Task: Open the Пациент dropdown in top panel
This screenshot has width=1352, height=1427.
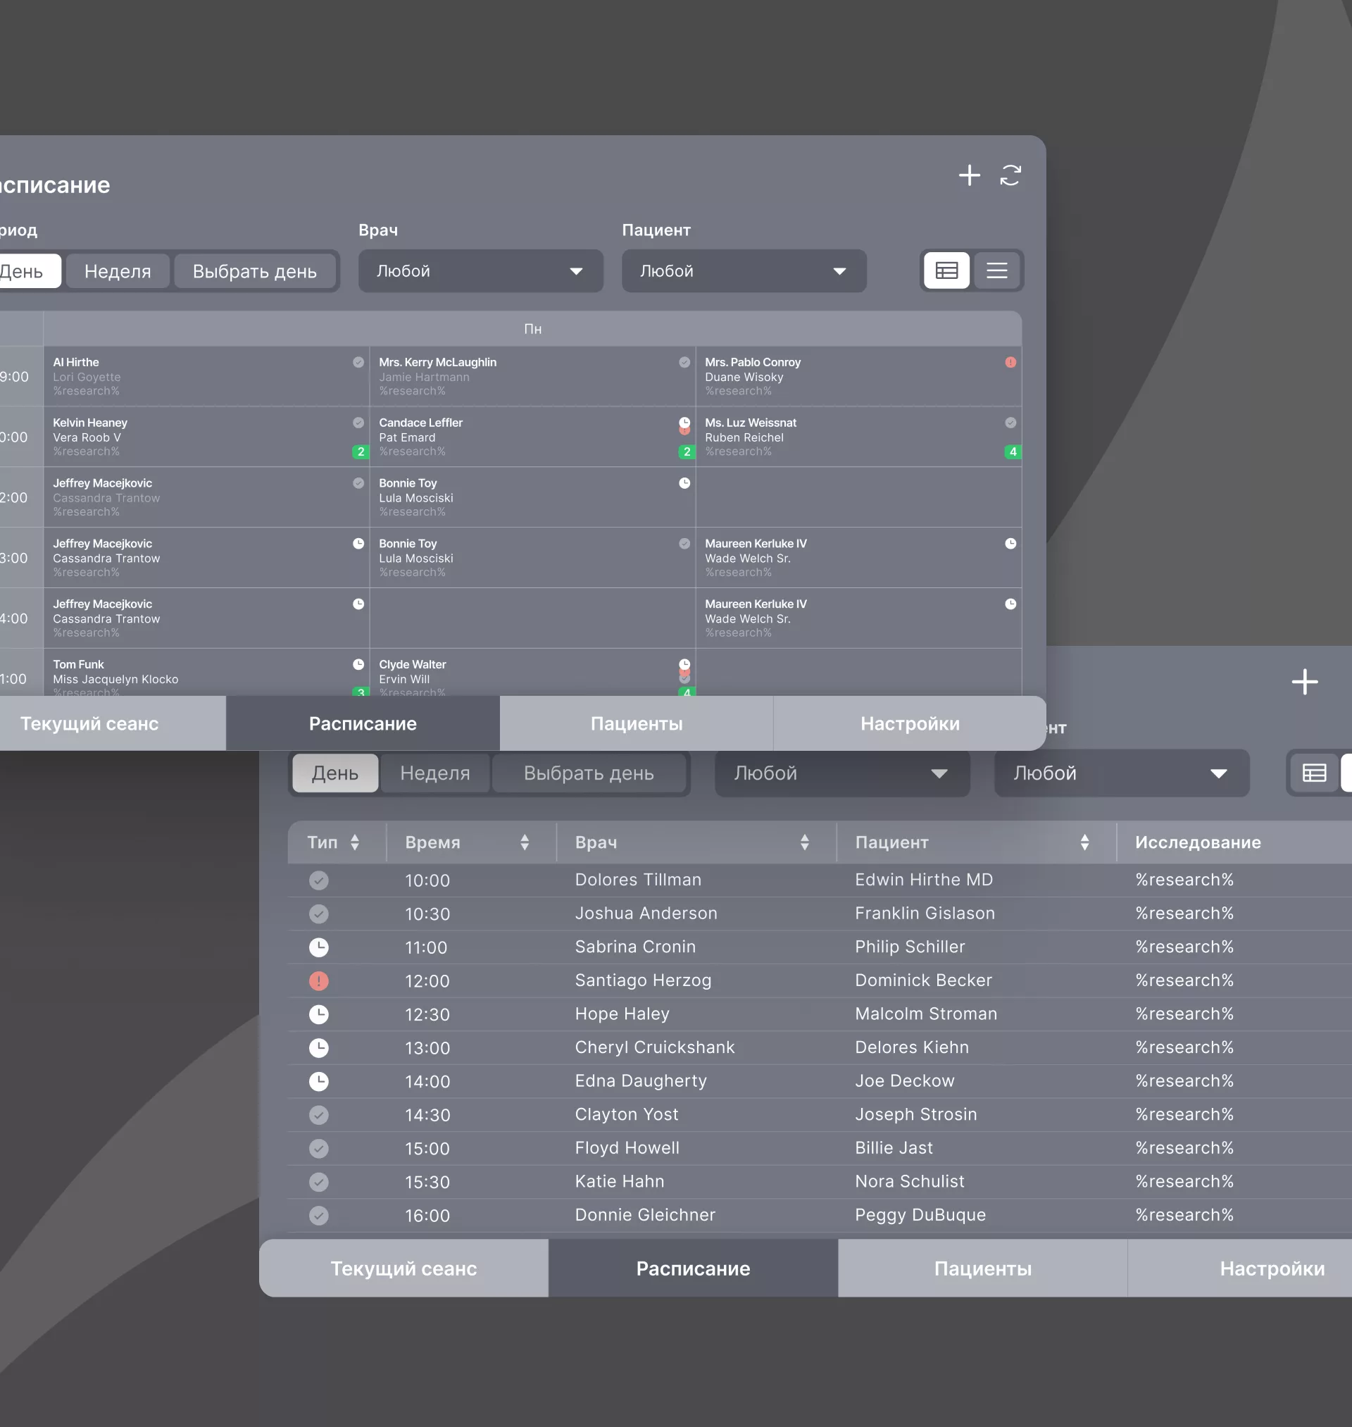Action: coord(744,271)
